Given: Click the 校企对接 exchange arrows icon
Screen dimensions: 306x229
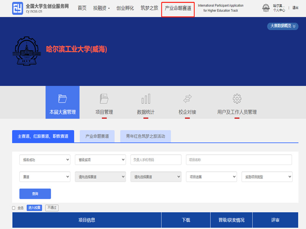Looking at the screenshot, I should tap(187, 99).
